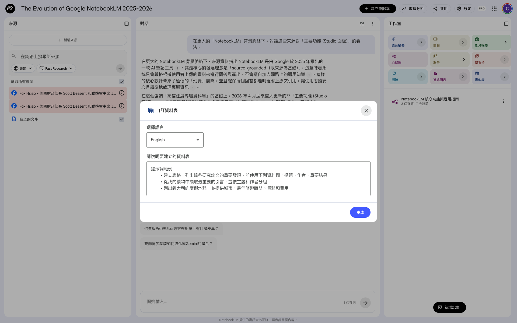Open the chat panel three-dot menu
This screenshot has height=323, width=517.
coord(373,24)
